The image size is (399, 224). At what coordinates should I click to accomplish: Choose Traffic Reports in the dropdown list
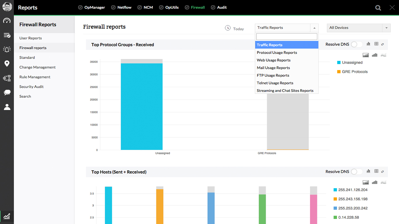tap(287, 45)
